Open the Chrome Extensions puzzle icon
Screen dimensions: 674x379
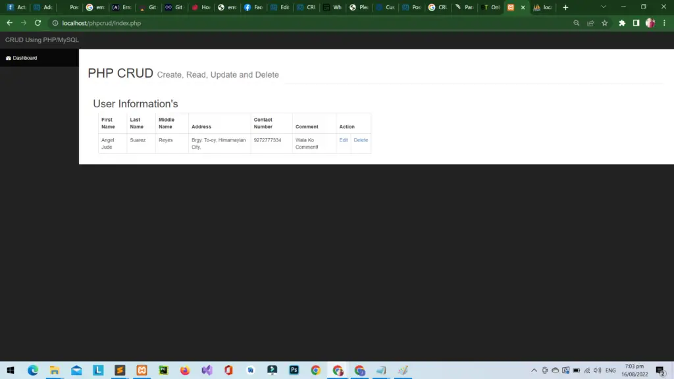click(x=622, y=23)
